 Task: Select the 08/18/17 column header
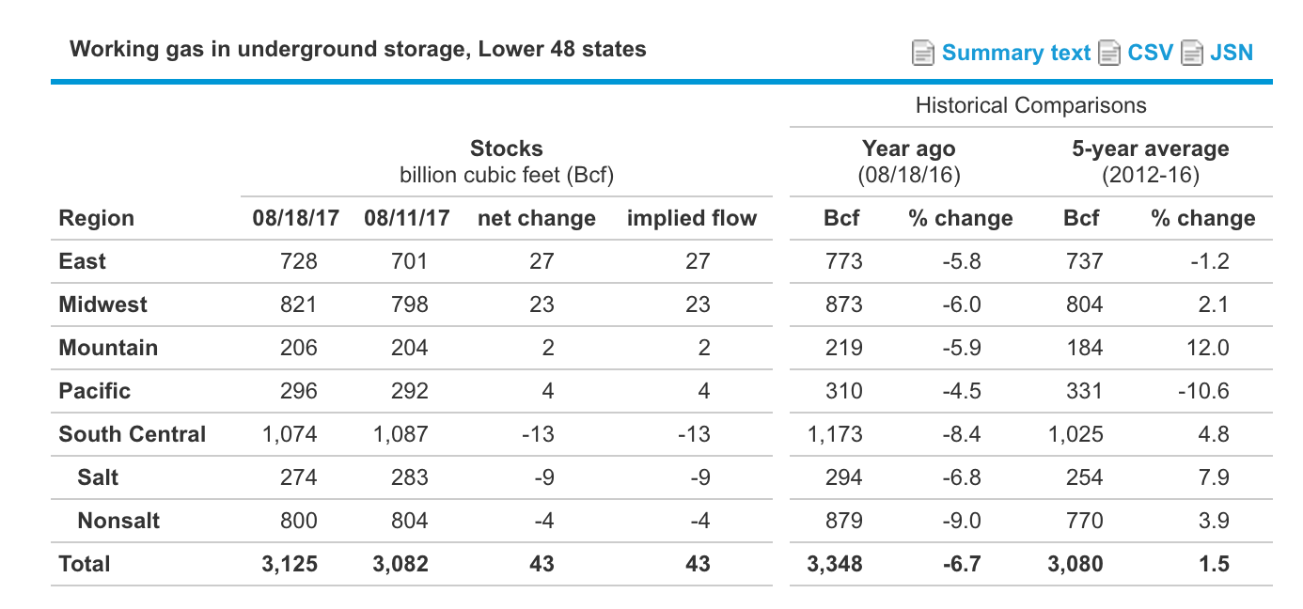click(x=295, y=218)
